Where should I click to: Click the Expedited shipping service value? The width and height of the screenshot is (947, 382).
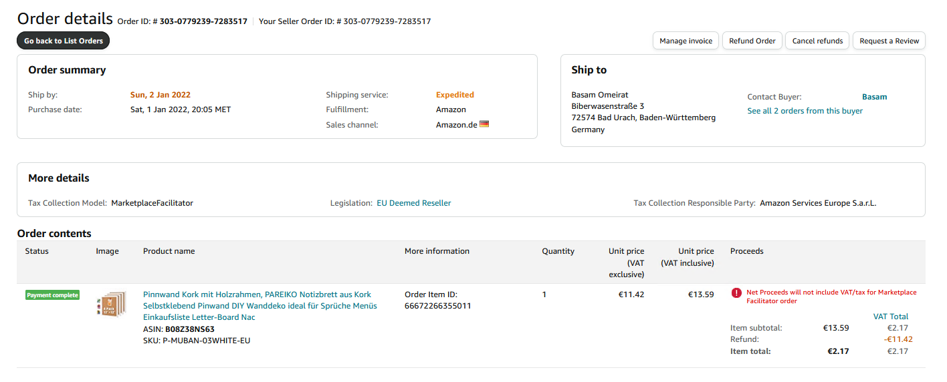[455, 95]
